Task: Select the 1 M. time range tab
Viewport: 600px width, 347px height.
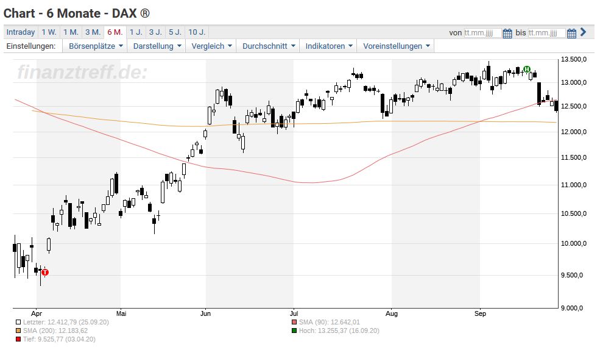Action: coord(71,32)
